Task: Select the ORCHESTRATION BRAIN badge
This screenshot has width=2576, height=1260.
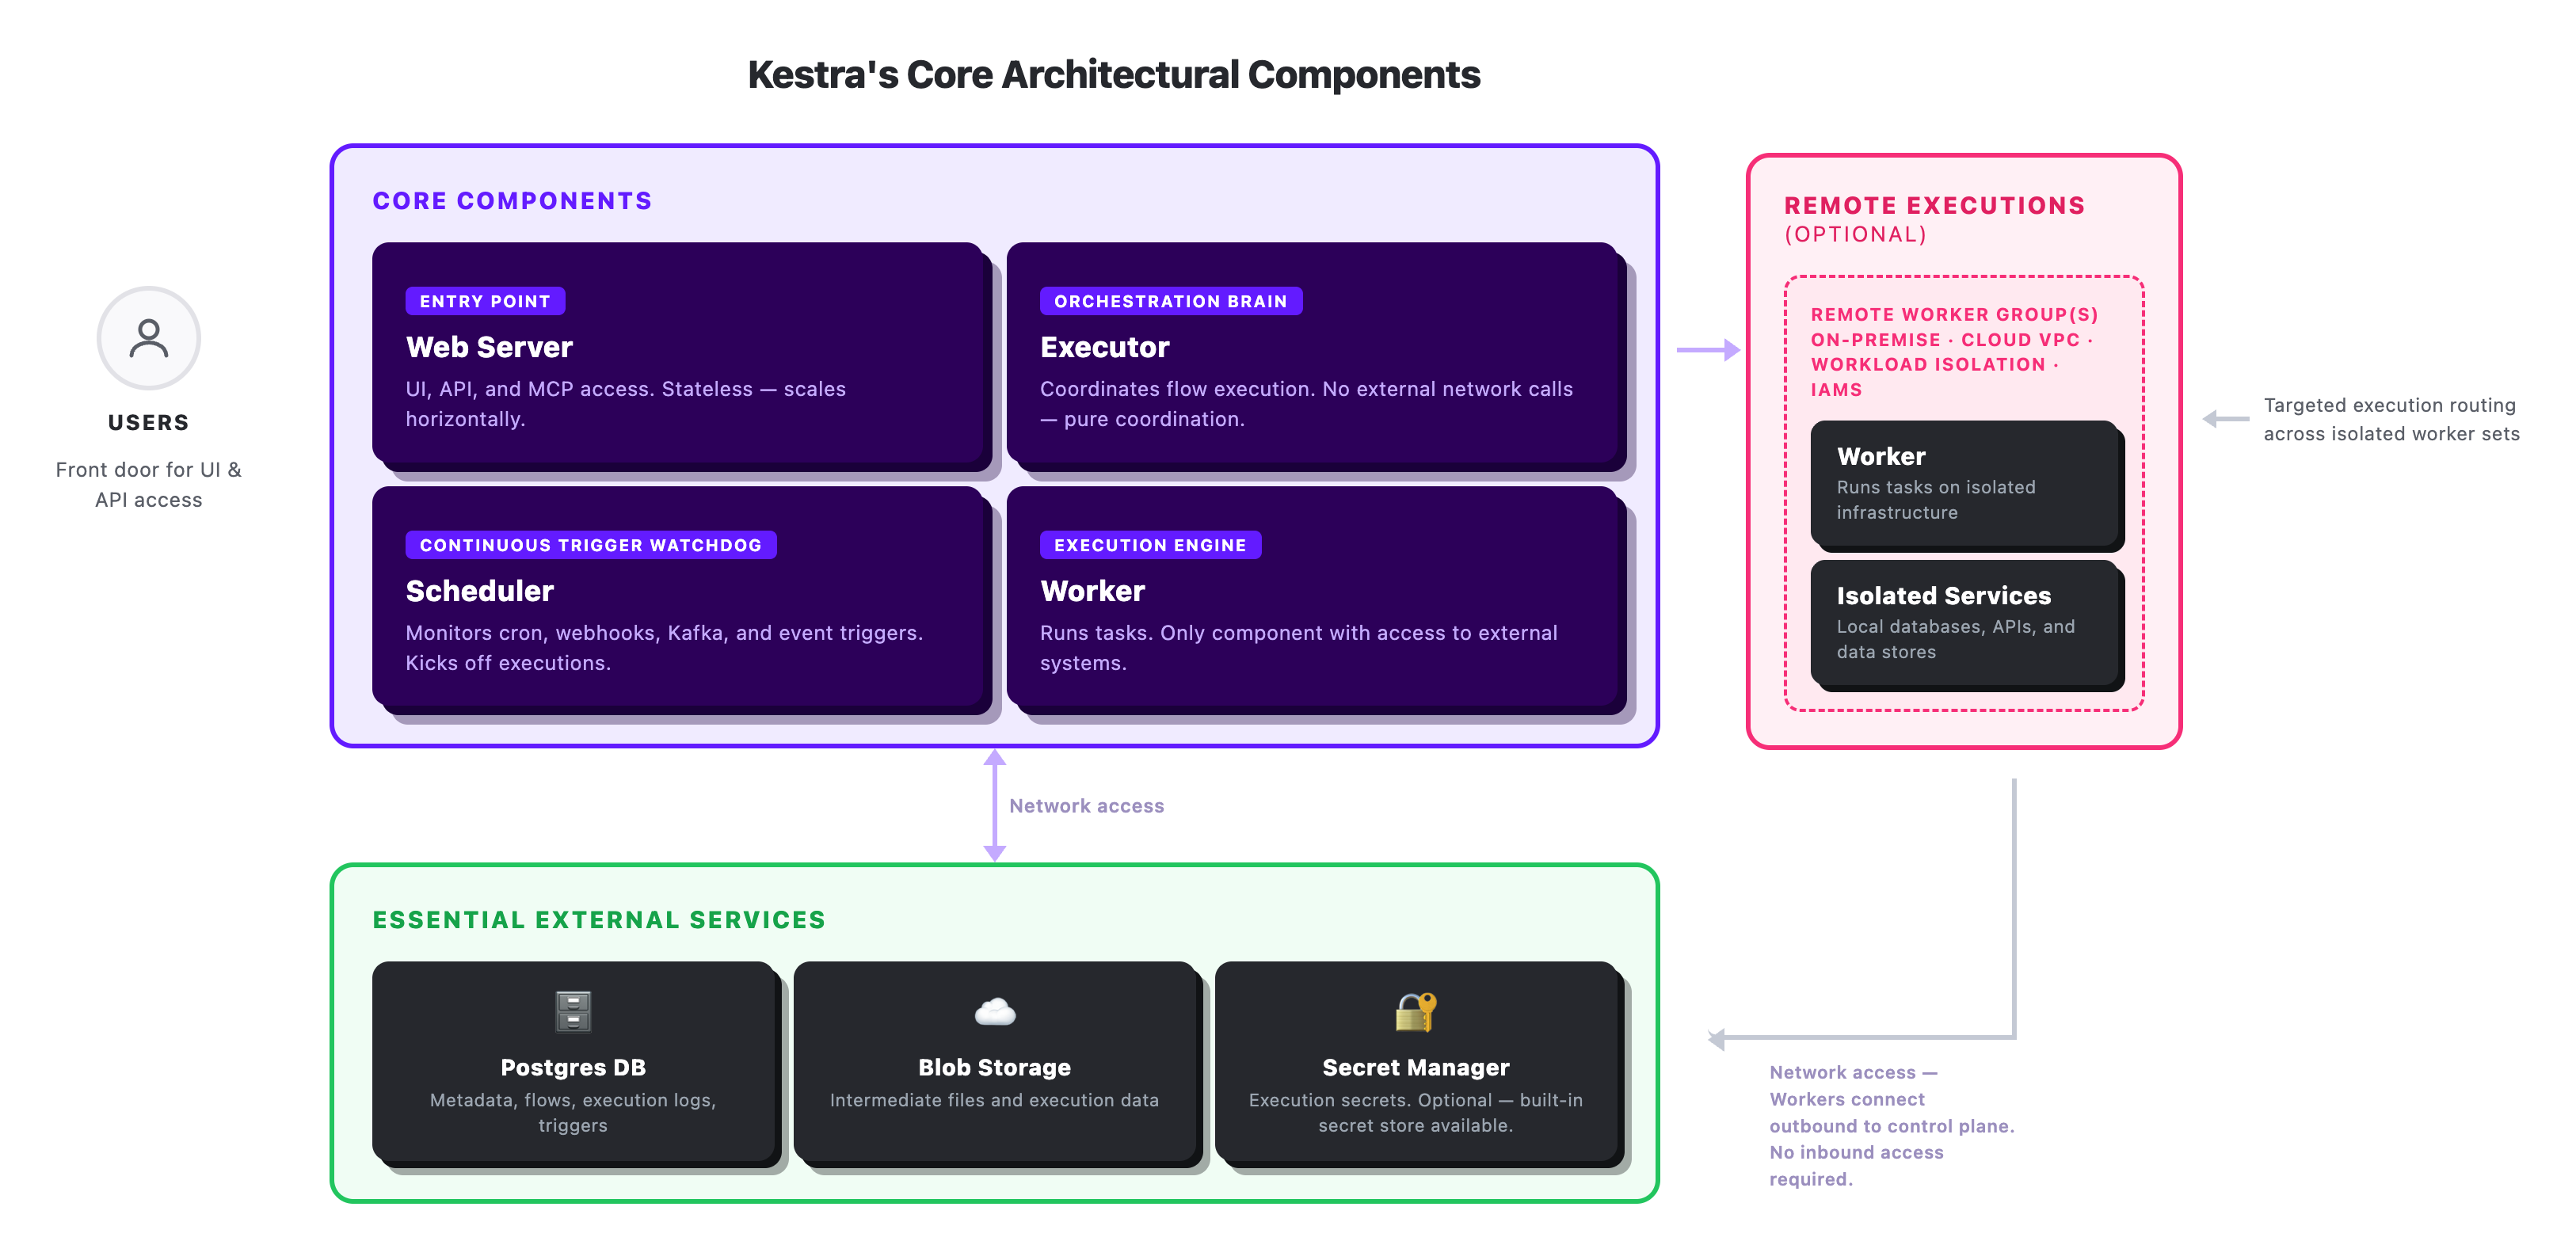Action: (x=1171, y=301)
